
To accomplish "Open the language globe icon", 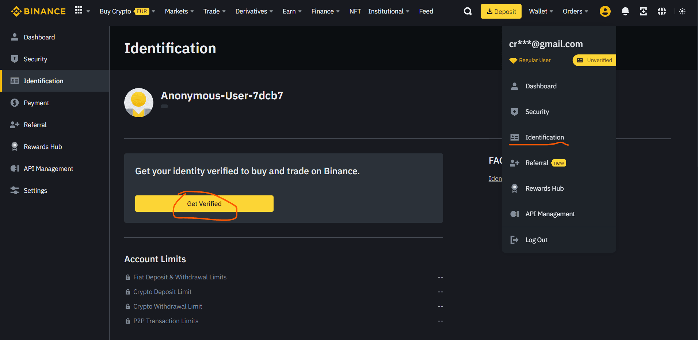I will click(661, 11).
